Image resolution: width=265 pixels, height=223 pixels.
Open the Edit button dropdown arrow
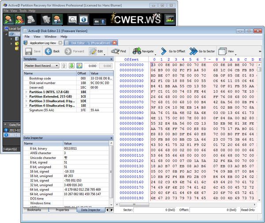(x=104, y=55)
